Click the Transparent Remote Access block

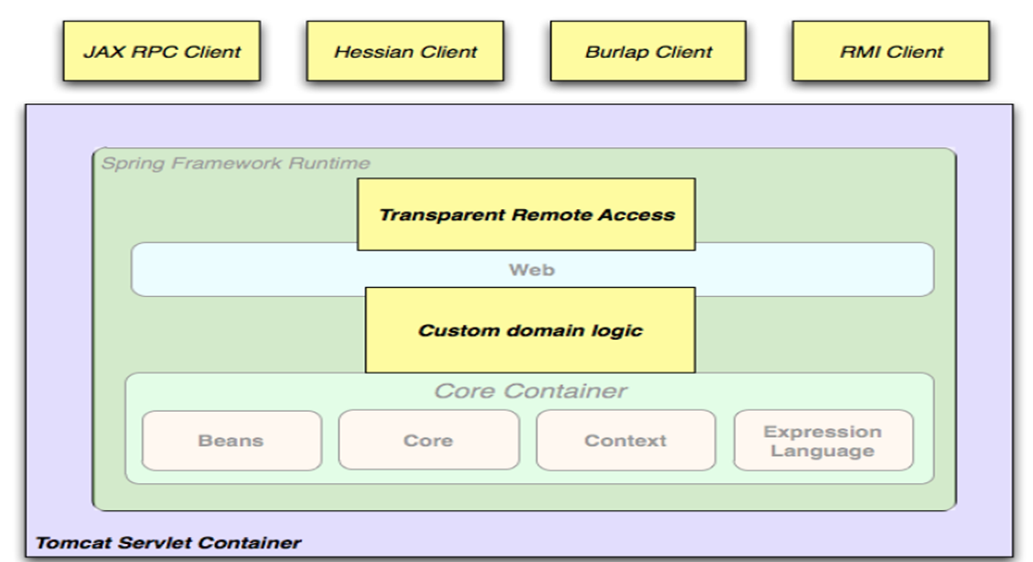click(526, 215)
